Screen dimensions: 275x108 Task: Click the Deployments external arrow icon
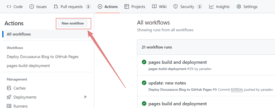coord(85,97)
